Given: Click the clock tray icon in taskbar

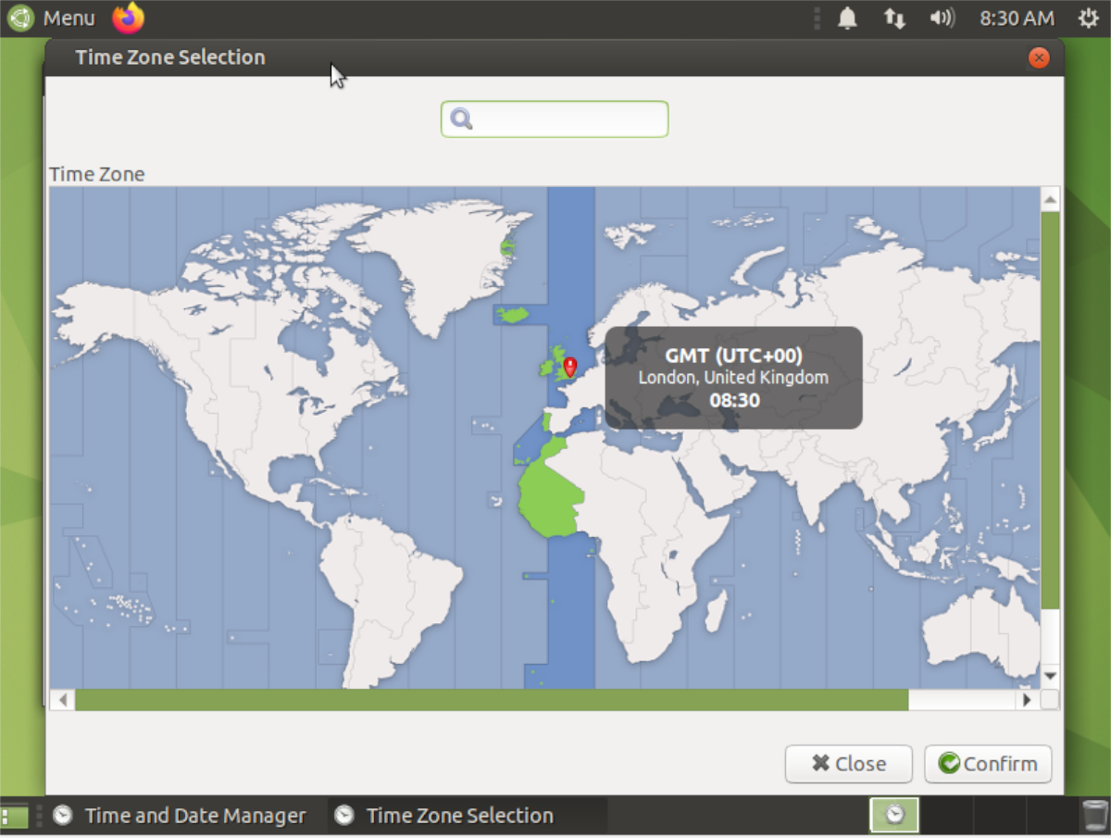Looking at the screenshot, I should click(894, 815).
